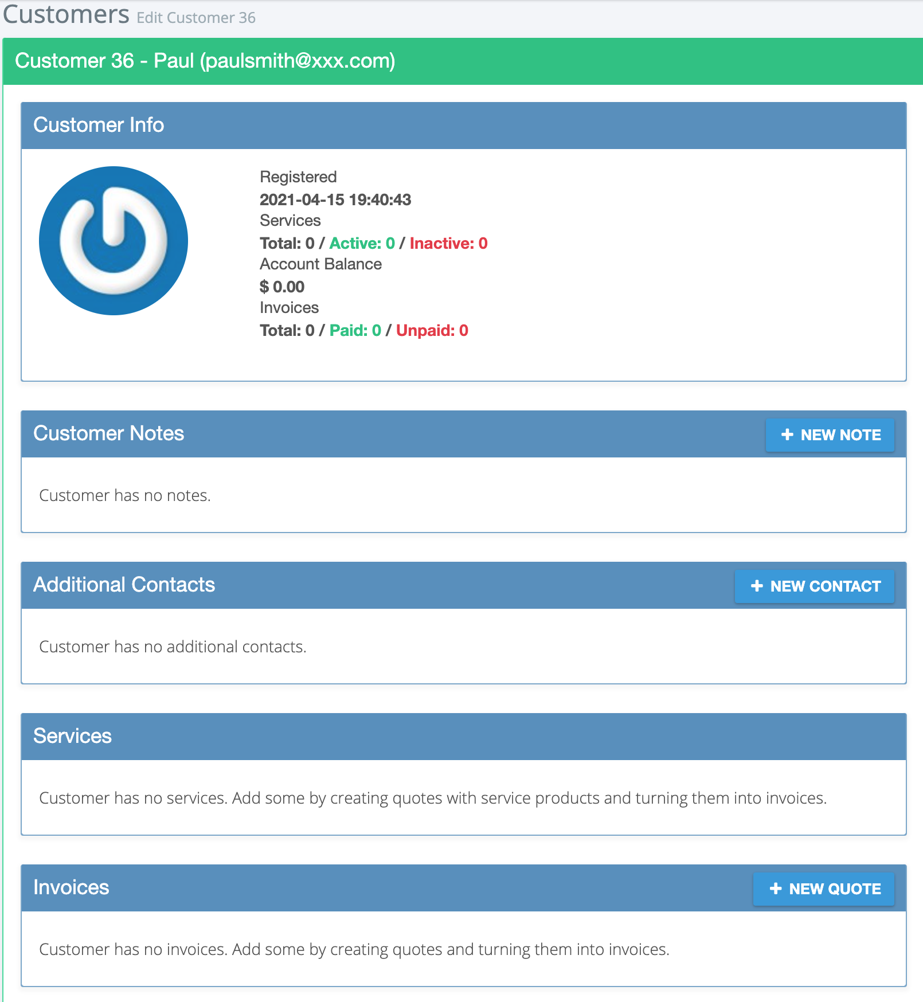Add a new additional contact

pyautogui.click(x=815, y=586)
